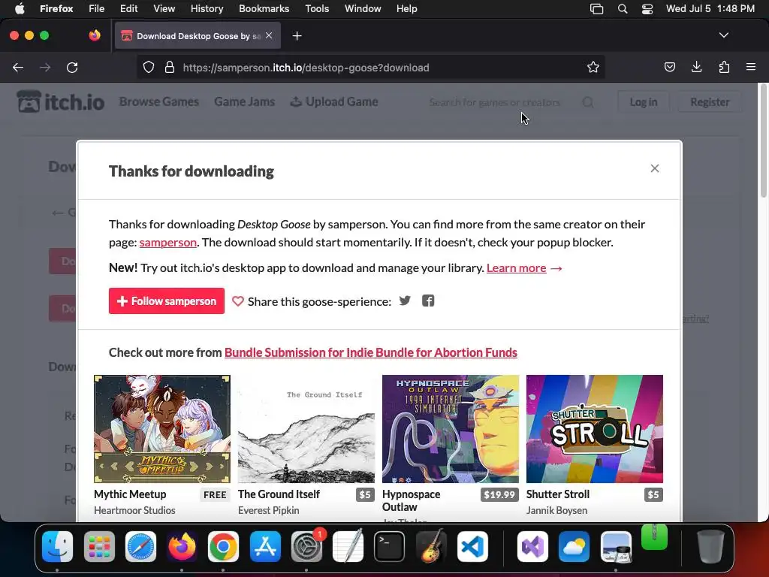The width and height of the screenshot is (769, 577).
Task: Open the Hypnospace Outlaw thumbnail
Action: (x=451, y=429)
